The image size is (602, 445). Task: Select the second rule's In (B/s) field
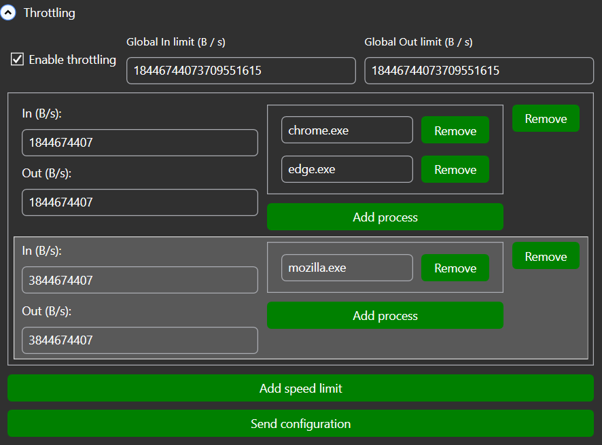(139, 280)
